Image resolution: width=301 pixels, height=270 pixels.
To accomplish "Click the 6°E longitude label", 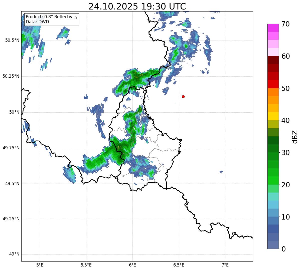I will [x=132, y=265].
